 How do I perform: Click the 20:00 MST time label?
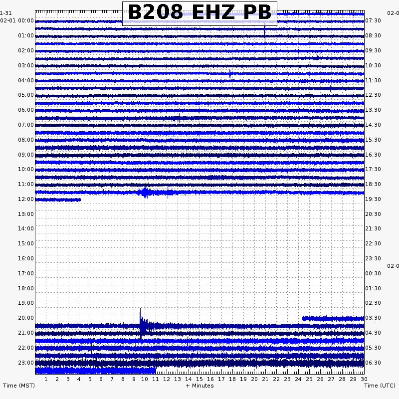26,318
